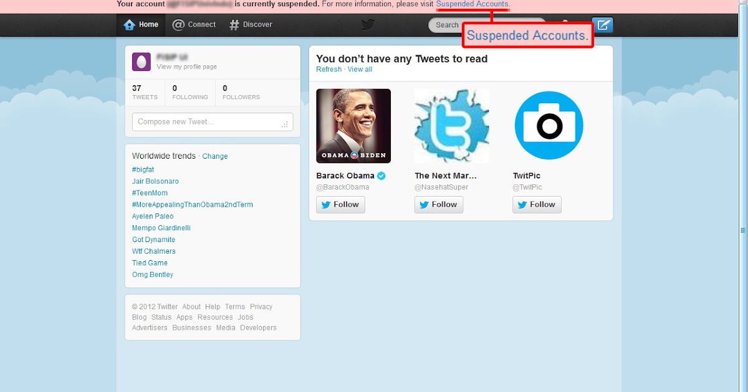Open View my profile page link
Screen dimensions: 748x392
(x=187, y=67)
